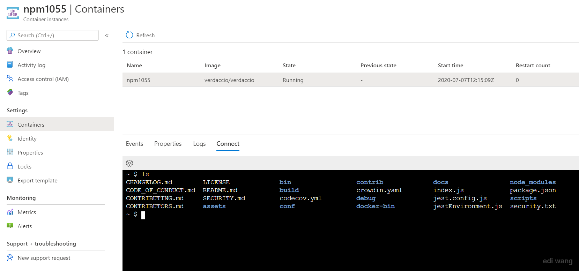
Task: Click node_modules in terminal output
Action: (533, 182)
